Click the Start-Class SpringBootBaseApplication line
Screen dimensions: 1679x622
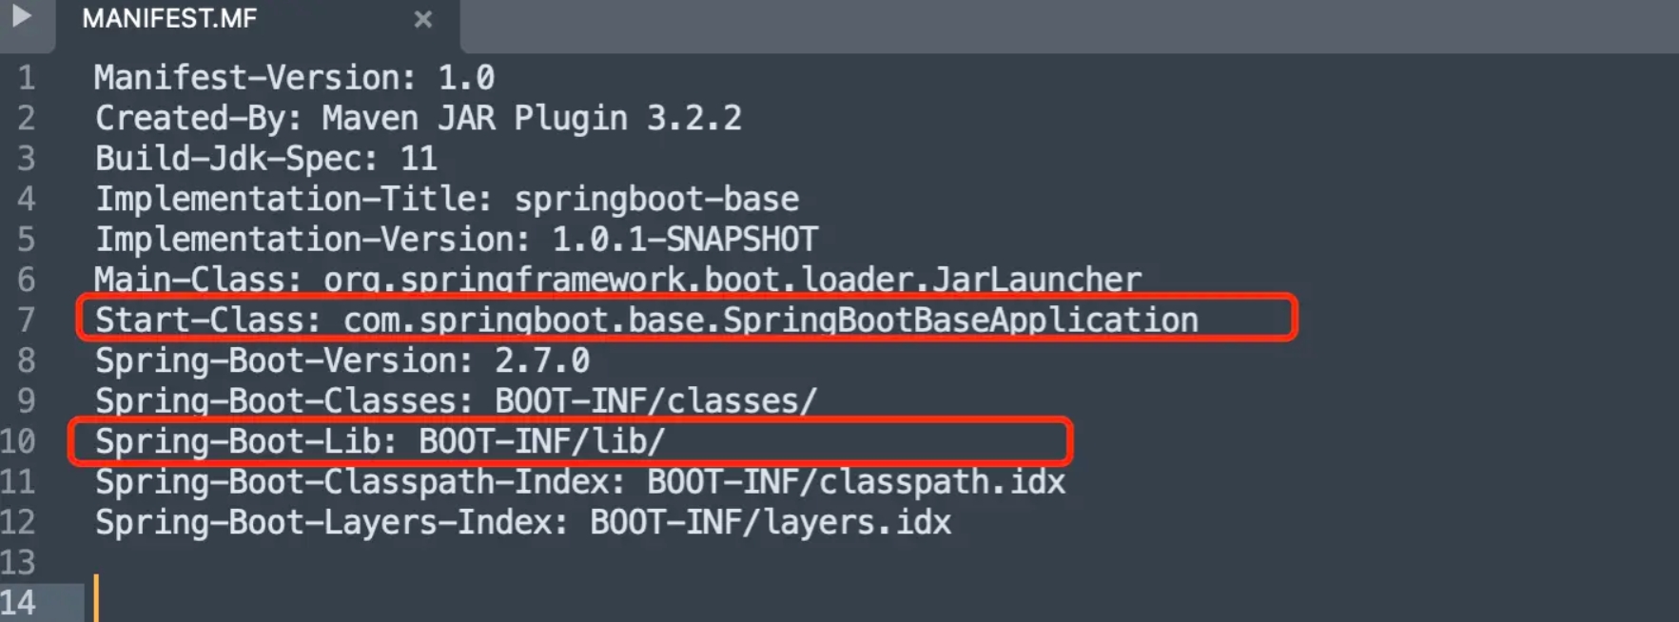pyautogui.click(x=646, y=321)
